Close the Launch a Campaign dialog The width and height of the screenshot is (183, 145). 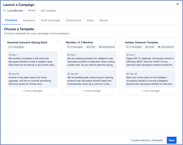pos(178,4)
